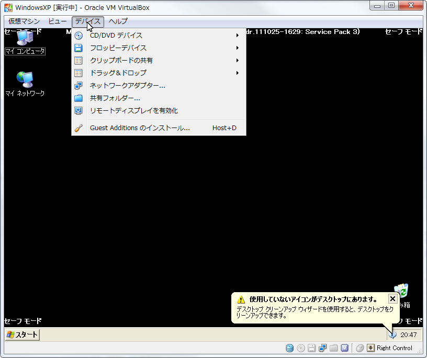Image resolution: width=427 pixels, height=358 pixels.
Task: Select the マイ ネットワーク desktop icon
Action: pyautogui.click(x=25, y=84)
